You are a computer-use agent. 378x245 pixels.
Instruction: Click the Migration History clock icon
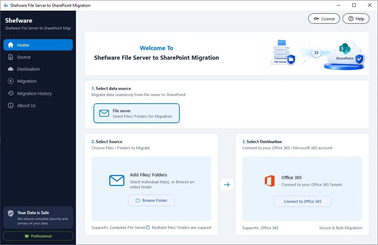11,93
